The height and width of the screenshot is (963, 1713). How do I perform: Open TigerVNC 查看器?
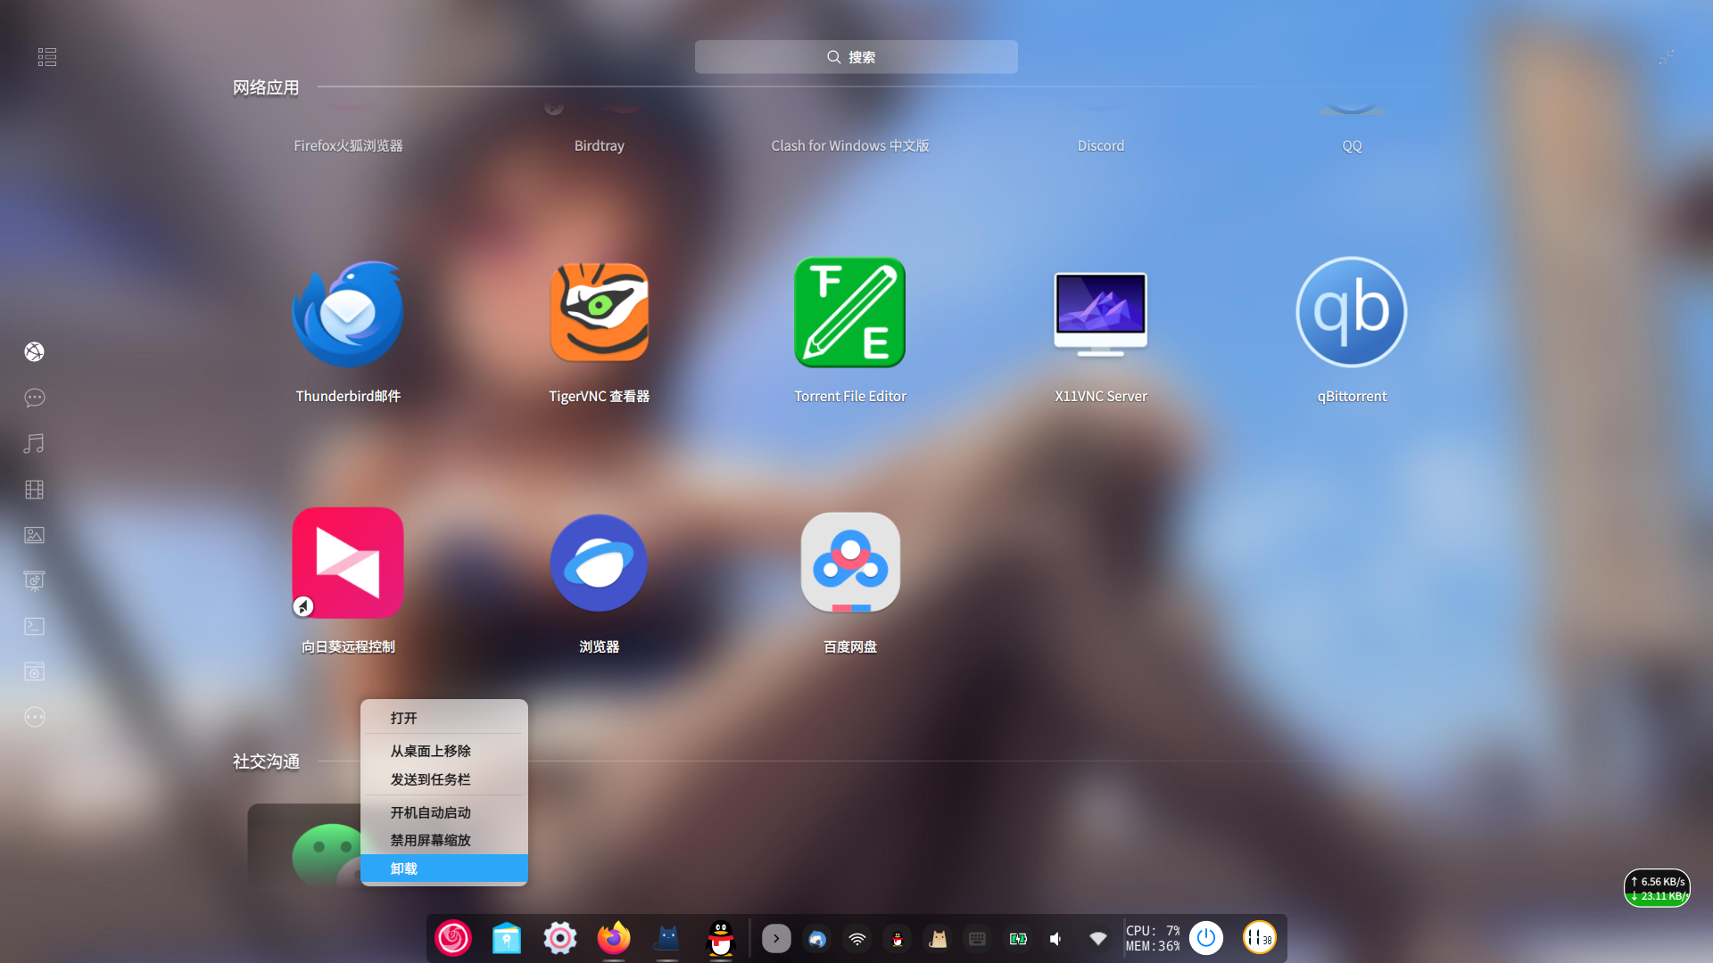[x=599, y=313]
